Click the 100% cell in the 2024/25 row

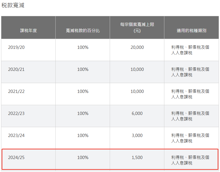pos(83,157)
